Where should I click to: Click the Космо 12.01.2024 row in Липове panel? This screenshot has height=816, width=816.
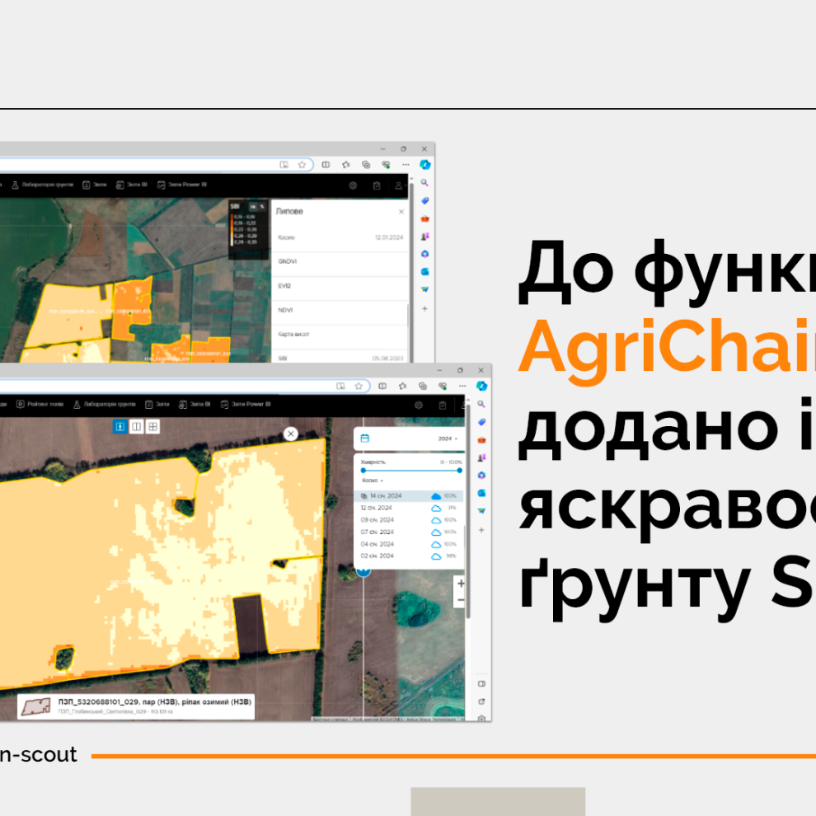[340, 238]
